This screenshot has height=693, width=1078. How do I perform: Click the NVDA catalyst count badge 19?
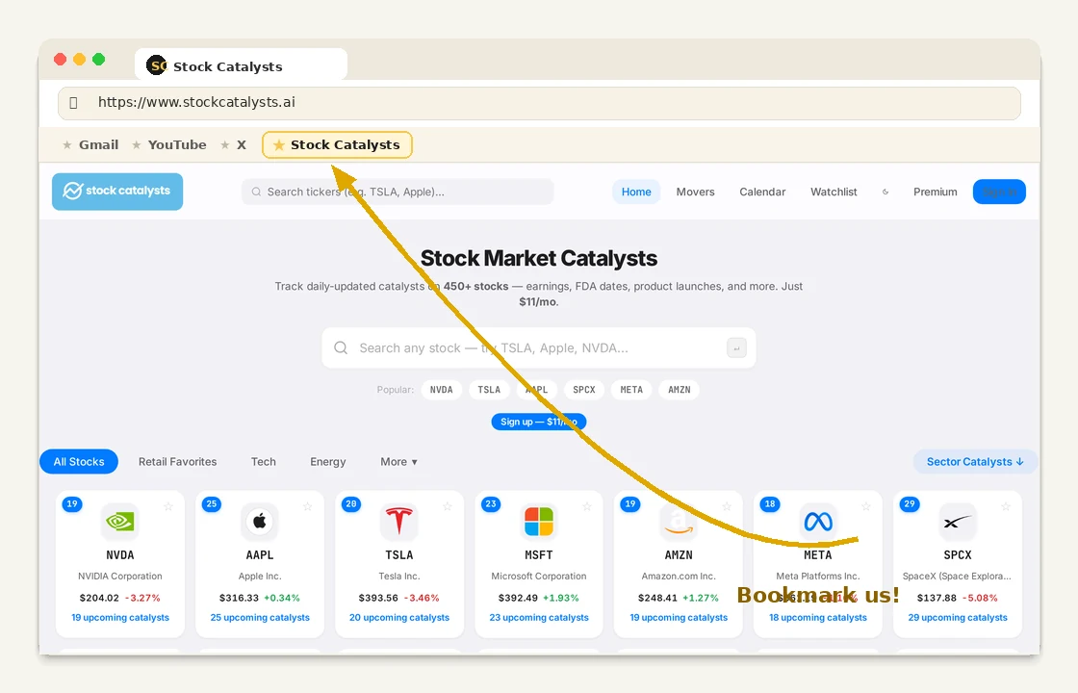[x=72, y=504]
